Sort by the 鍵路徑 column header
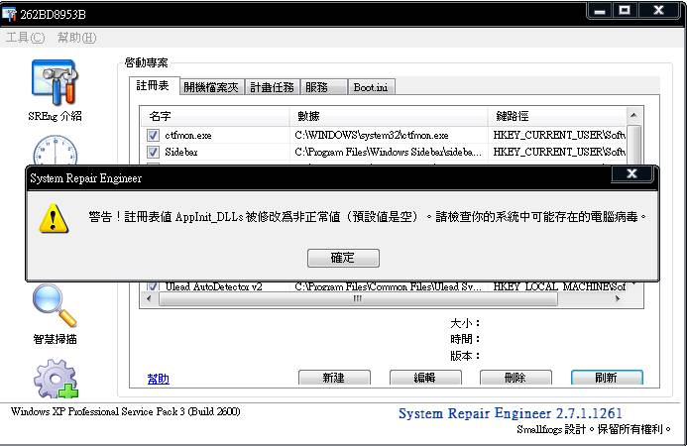The image size is (687, 446). [x=557, y=116]
